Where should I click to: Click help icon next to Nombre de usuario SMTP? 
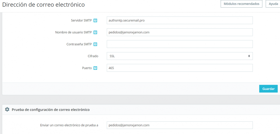point(95,32)
